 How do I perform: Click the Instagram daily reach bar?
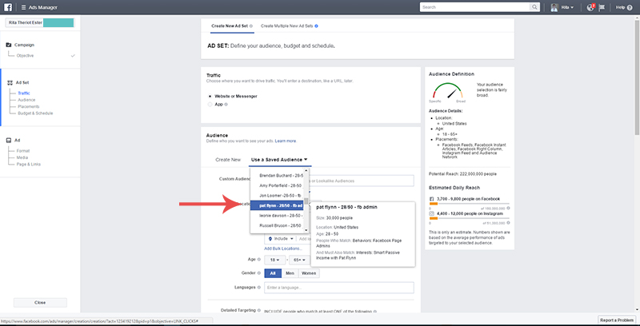[x=469, y=218]
